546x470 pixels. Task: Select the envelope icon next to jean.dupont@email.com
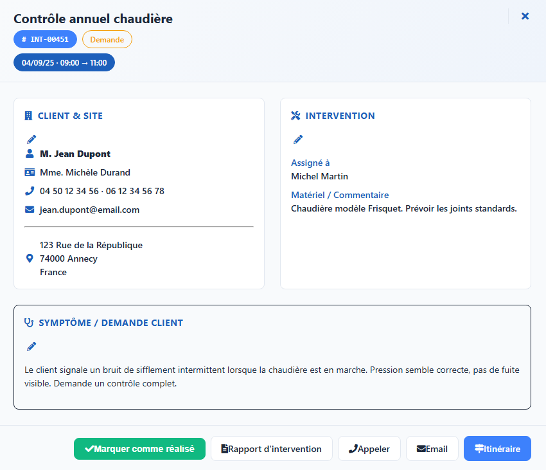(28, 209)
